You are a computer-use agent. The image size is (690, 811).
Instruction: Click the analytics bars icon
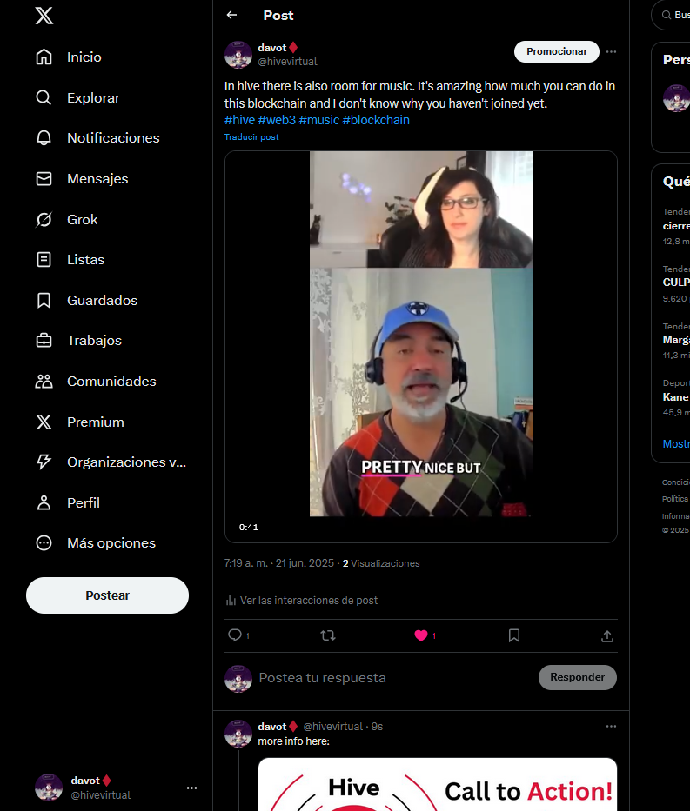[231, 601]
